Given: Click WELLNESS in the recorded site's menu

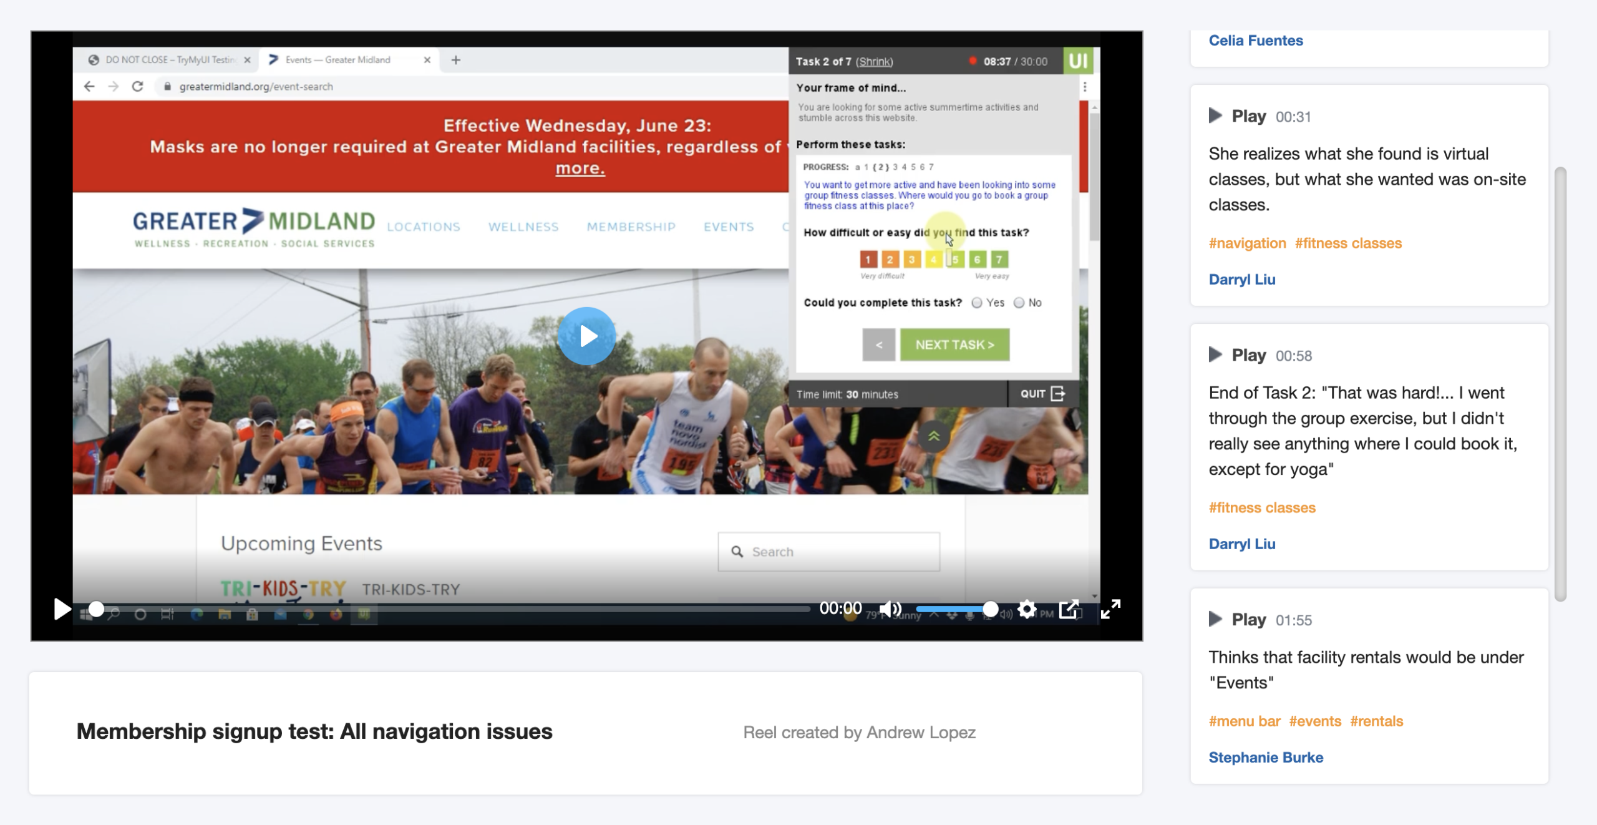Looking at the screenshot, I should 523,227.
